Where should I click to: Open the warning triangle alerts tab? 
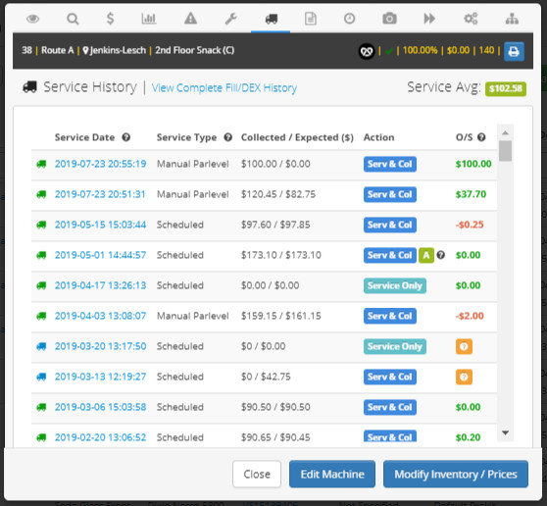190,19
